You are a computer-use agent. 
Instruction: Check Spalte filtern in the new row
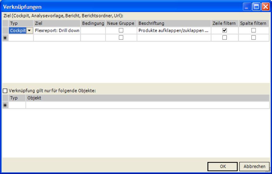(x=254, y=38)
